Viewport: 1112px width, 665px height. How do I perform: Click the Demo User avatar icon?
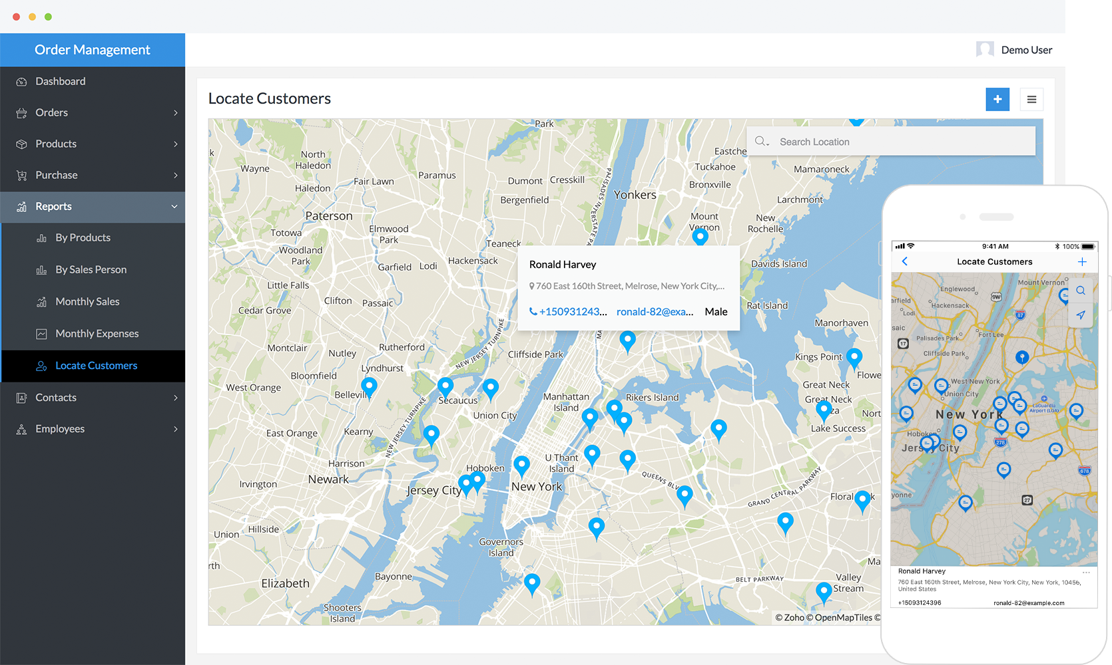(x=985, y=50)
